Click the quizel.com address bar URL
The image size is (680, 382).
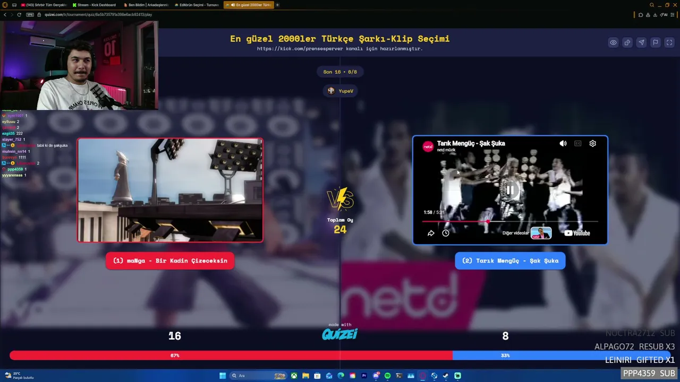[x=98, y=14]
